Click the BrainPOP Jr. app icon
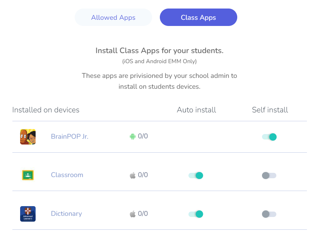The width and height of the screenshot is (322, 241). (x=28, y=137)
